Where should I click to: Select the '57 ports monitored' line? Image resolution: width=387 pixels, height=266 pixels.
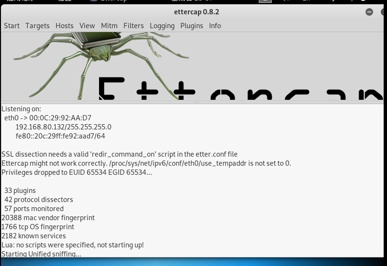pos(34,209)
